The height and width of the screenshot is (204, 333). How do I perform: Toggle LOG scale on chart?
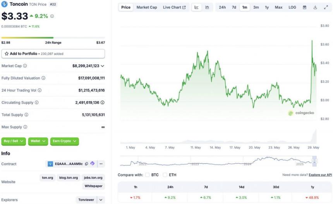tap(292, 7)
